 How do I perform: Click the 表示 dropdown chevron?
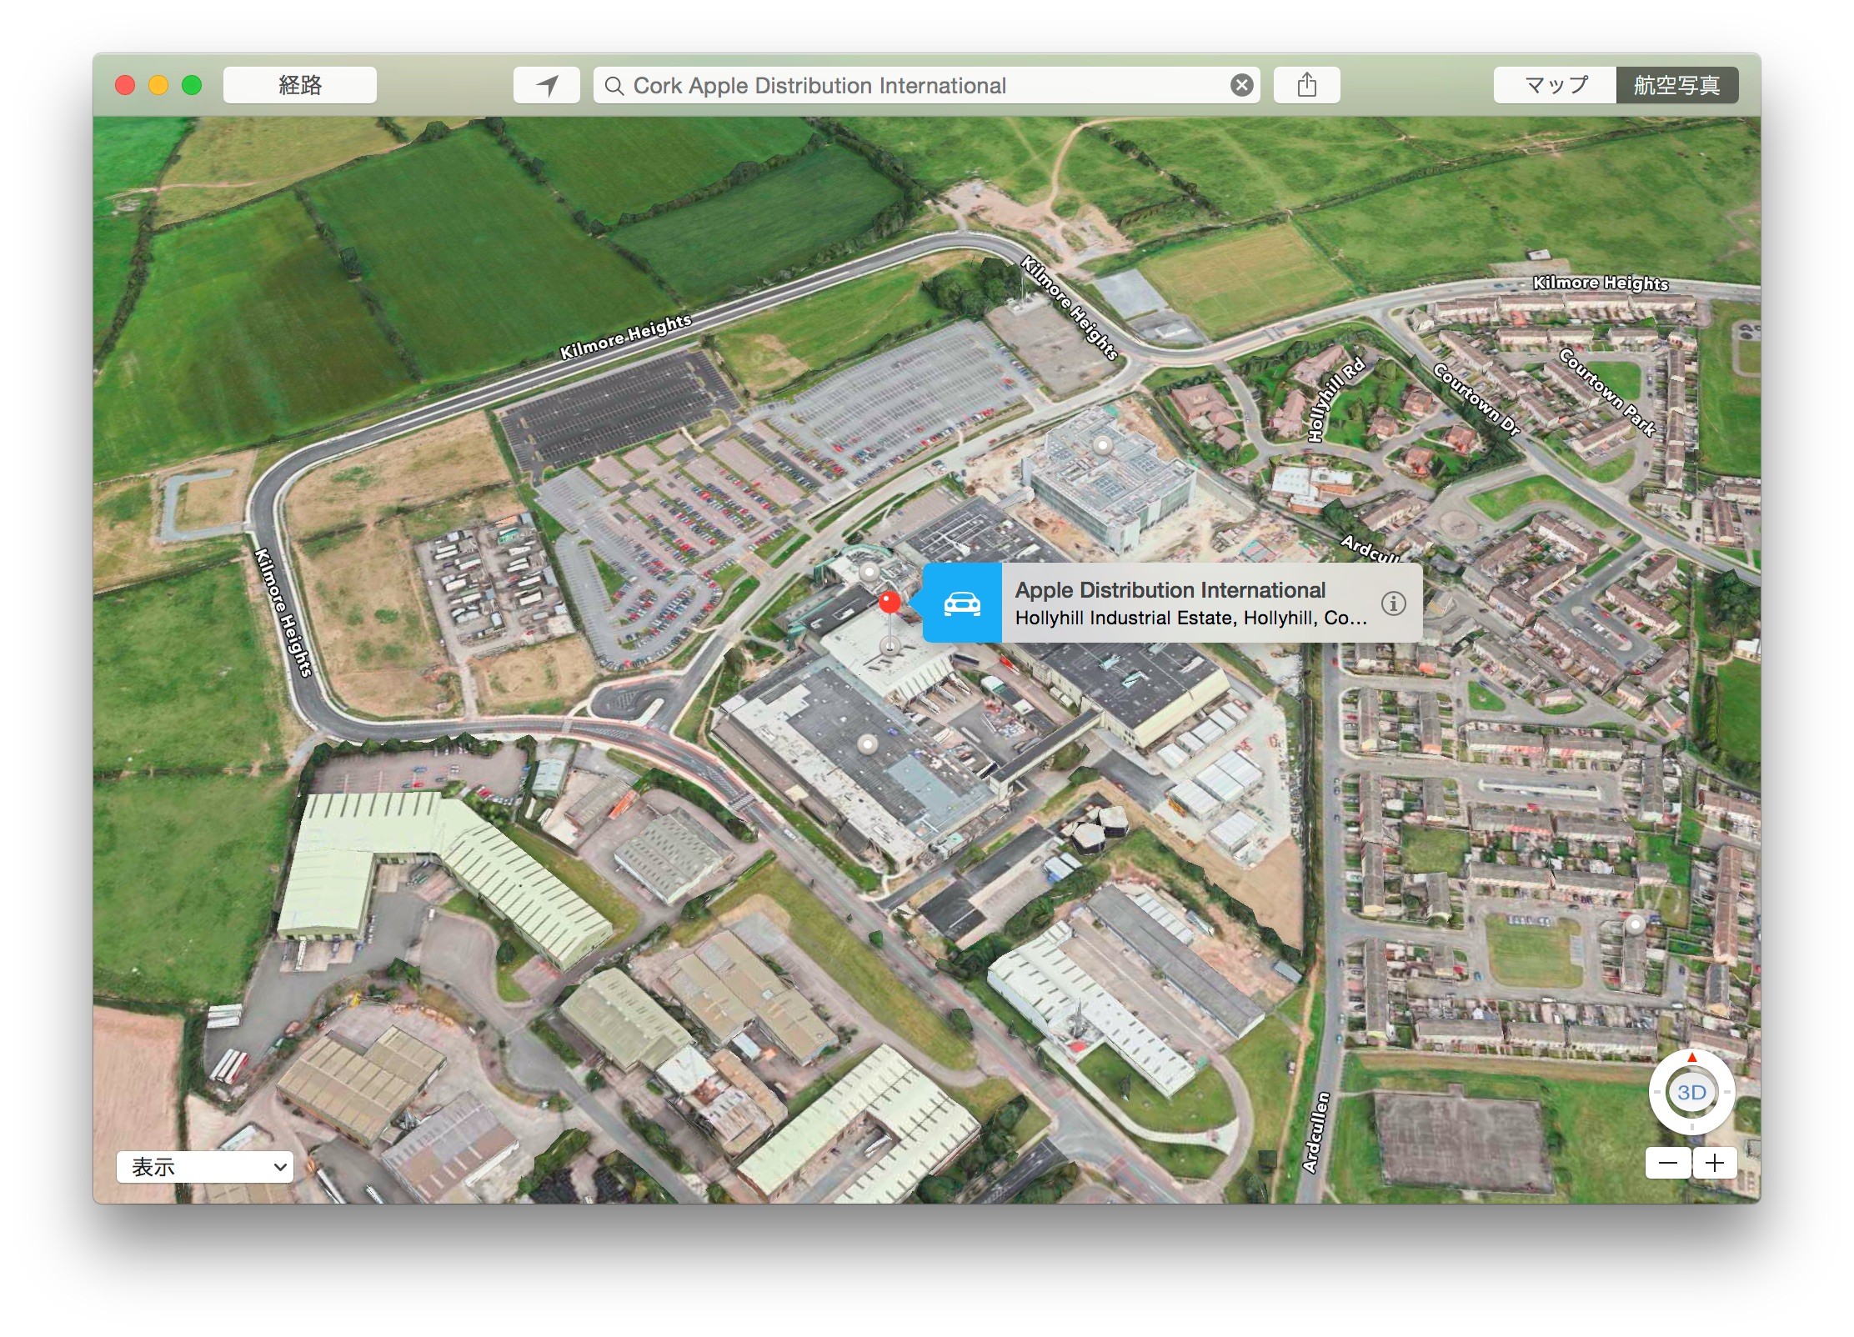[x=280, y=1167]
